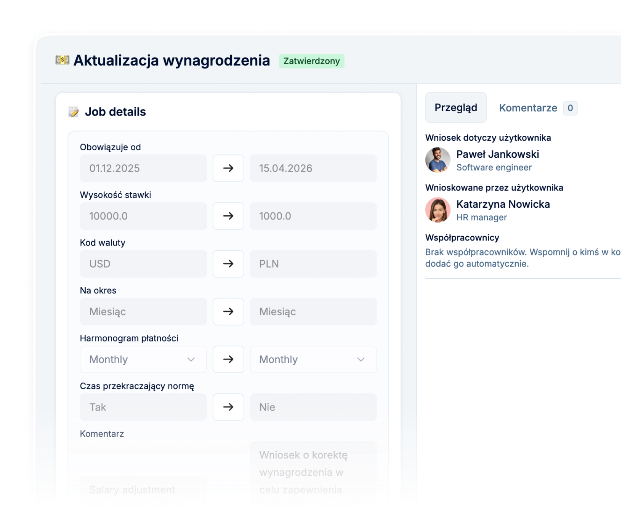Viewport: 622px width, 526px height.
Task: Click the arrow in Czas przekraczający normę row
Action: pos(228,407)
